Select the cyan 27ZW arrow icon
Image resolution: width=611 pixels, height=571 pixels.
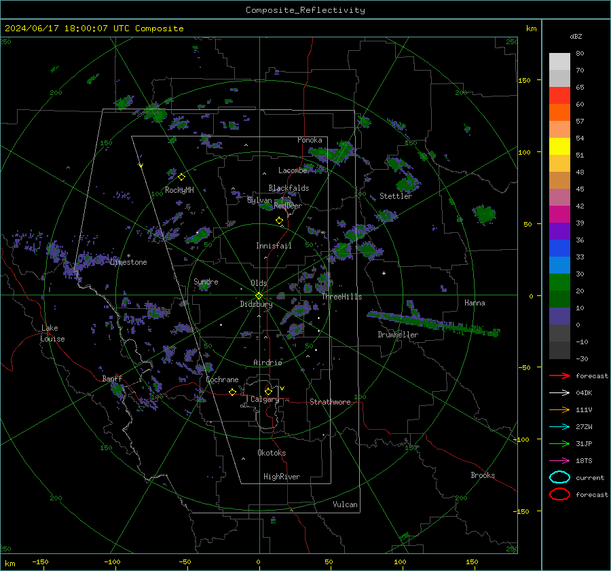click(x=559, y=426)
